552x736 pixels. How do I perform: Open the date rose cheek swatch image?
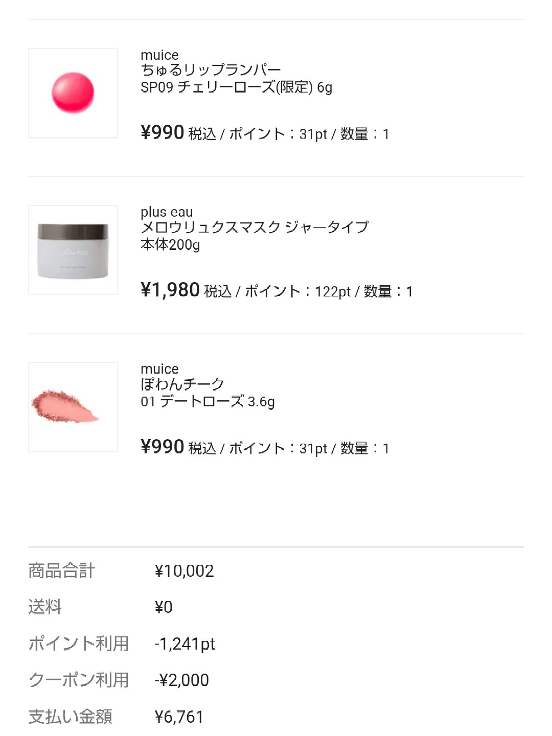(x=73, y=407)
